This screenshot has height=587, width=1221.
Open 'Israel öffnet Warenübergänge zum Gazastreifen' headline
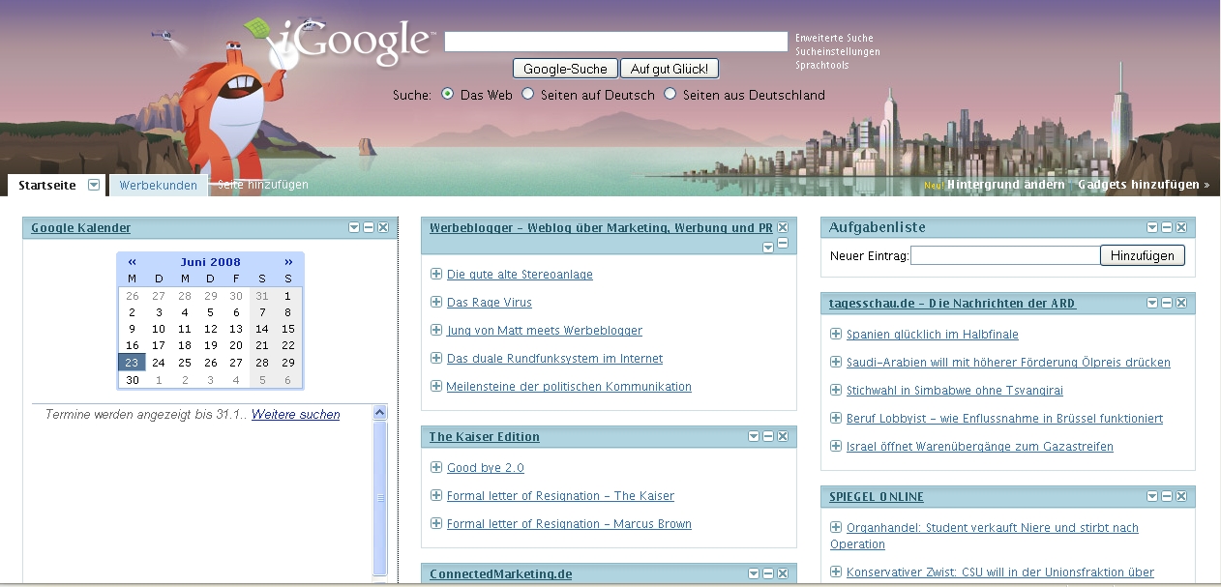(980, 447)
